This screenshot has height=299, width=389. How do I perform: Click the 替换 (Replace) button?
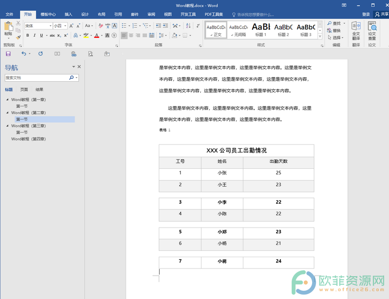pyautogui.click(x=334, y=31)
